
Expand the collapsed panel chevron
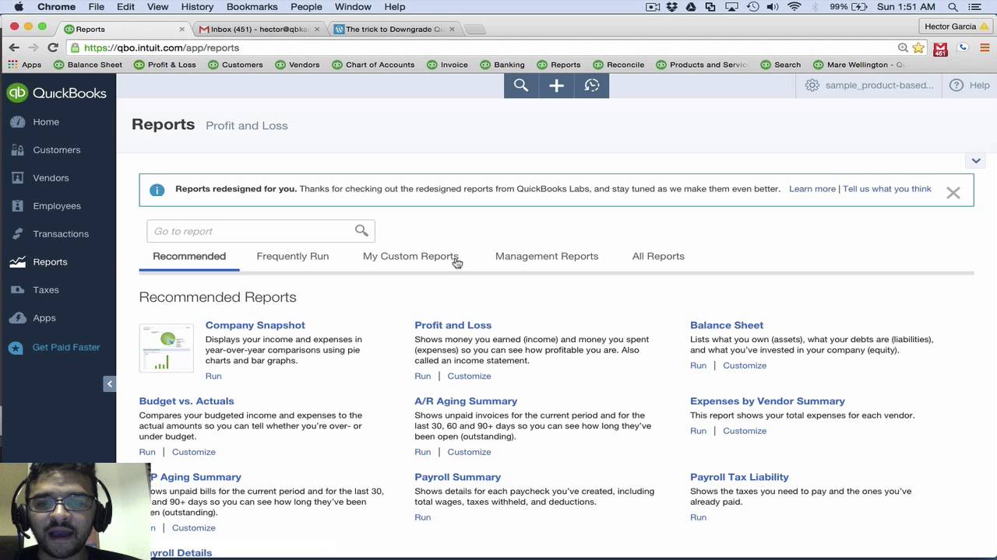pos(976,161)
